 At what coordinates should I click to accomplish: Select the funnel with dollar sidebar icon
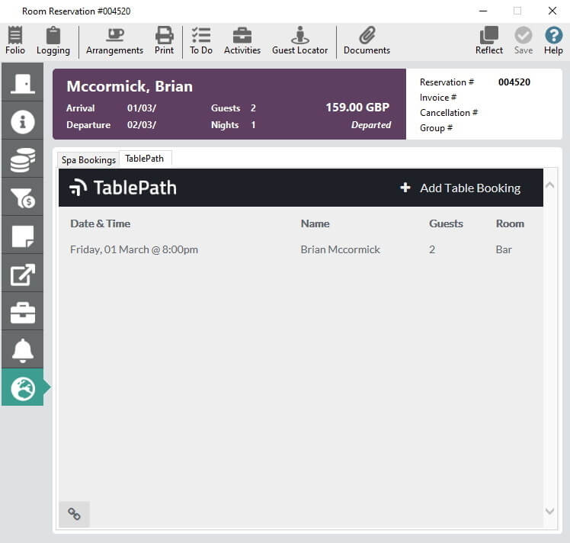23,198
